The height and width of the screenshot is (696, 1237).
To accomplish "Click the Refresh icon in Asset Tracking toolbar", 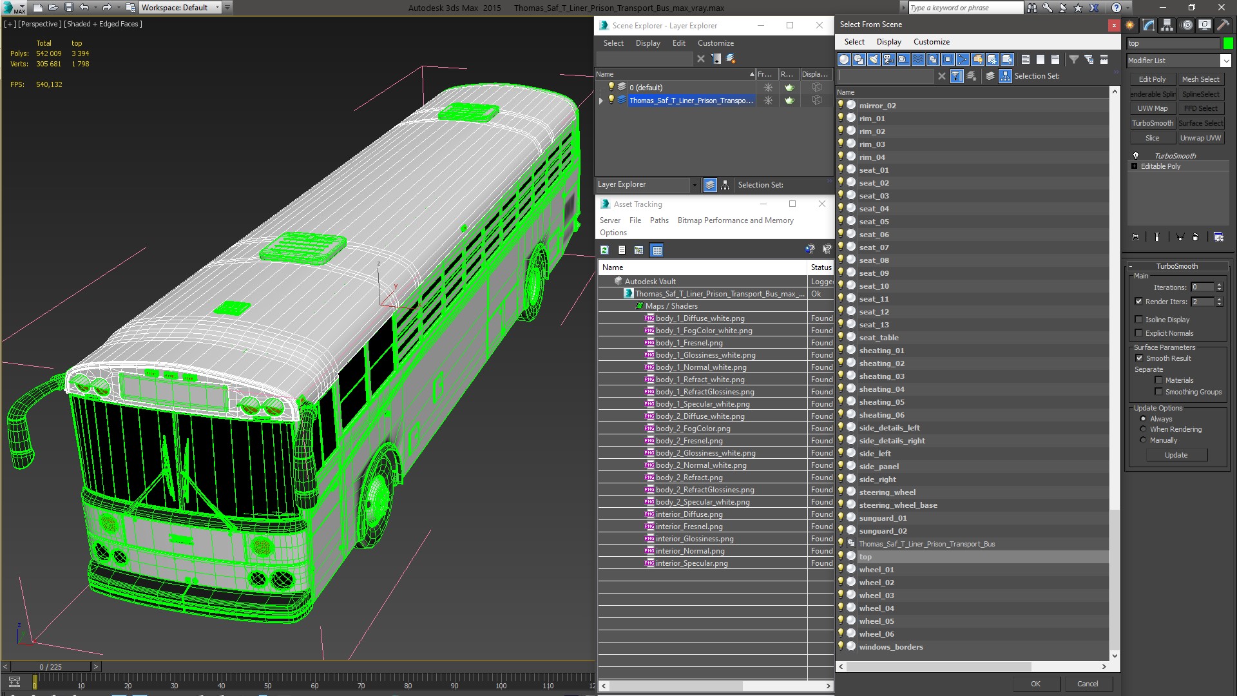I will point(604,250).
